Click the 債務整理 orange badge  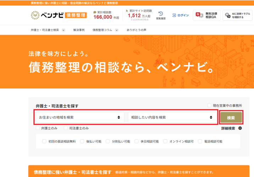pos(76,15)
